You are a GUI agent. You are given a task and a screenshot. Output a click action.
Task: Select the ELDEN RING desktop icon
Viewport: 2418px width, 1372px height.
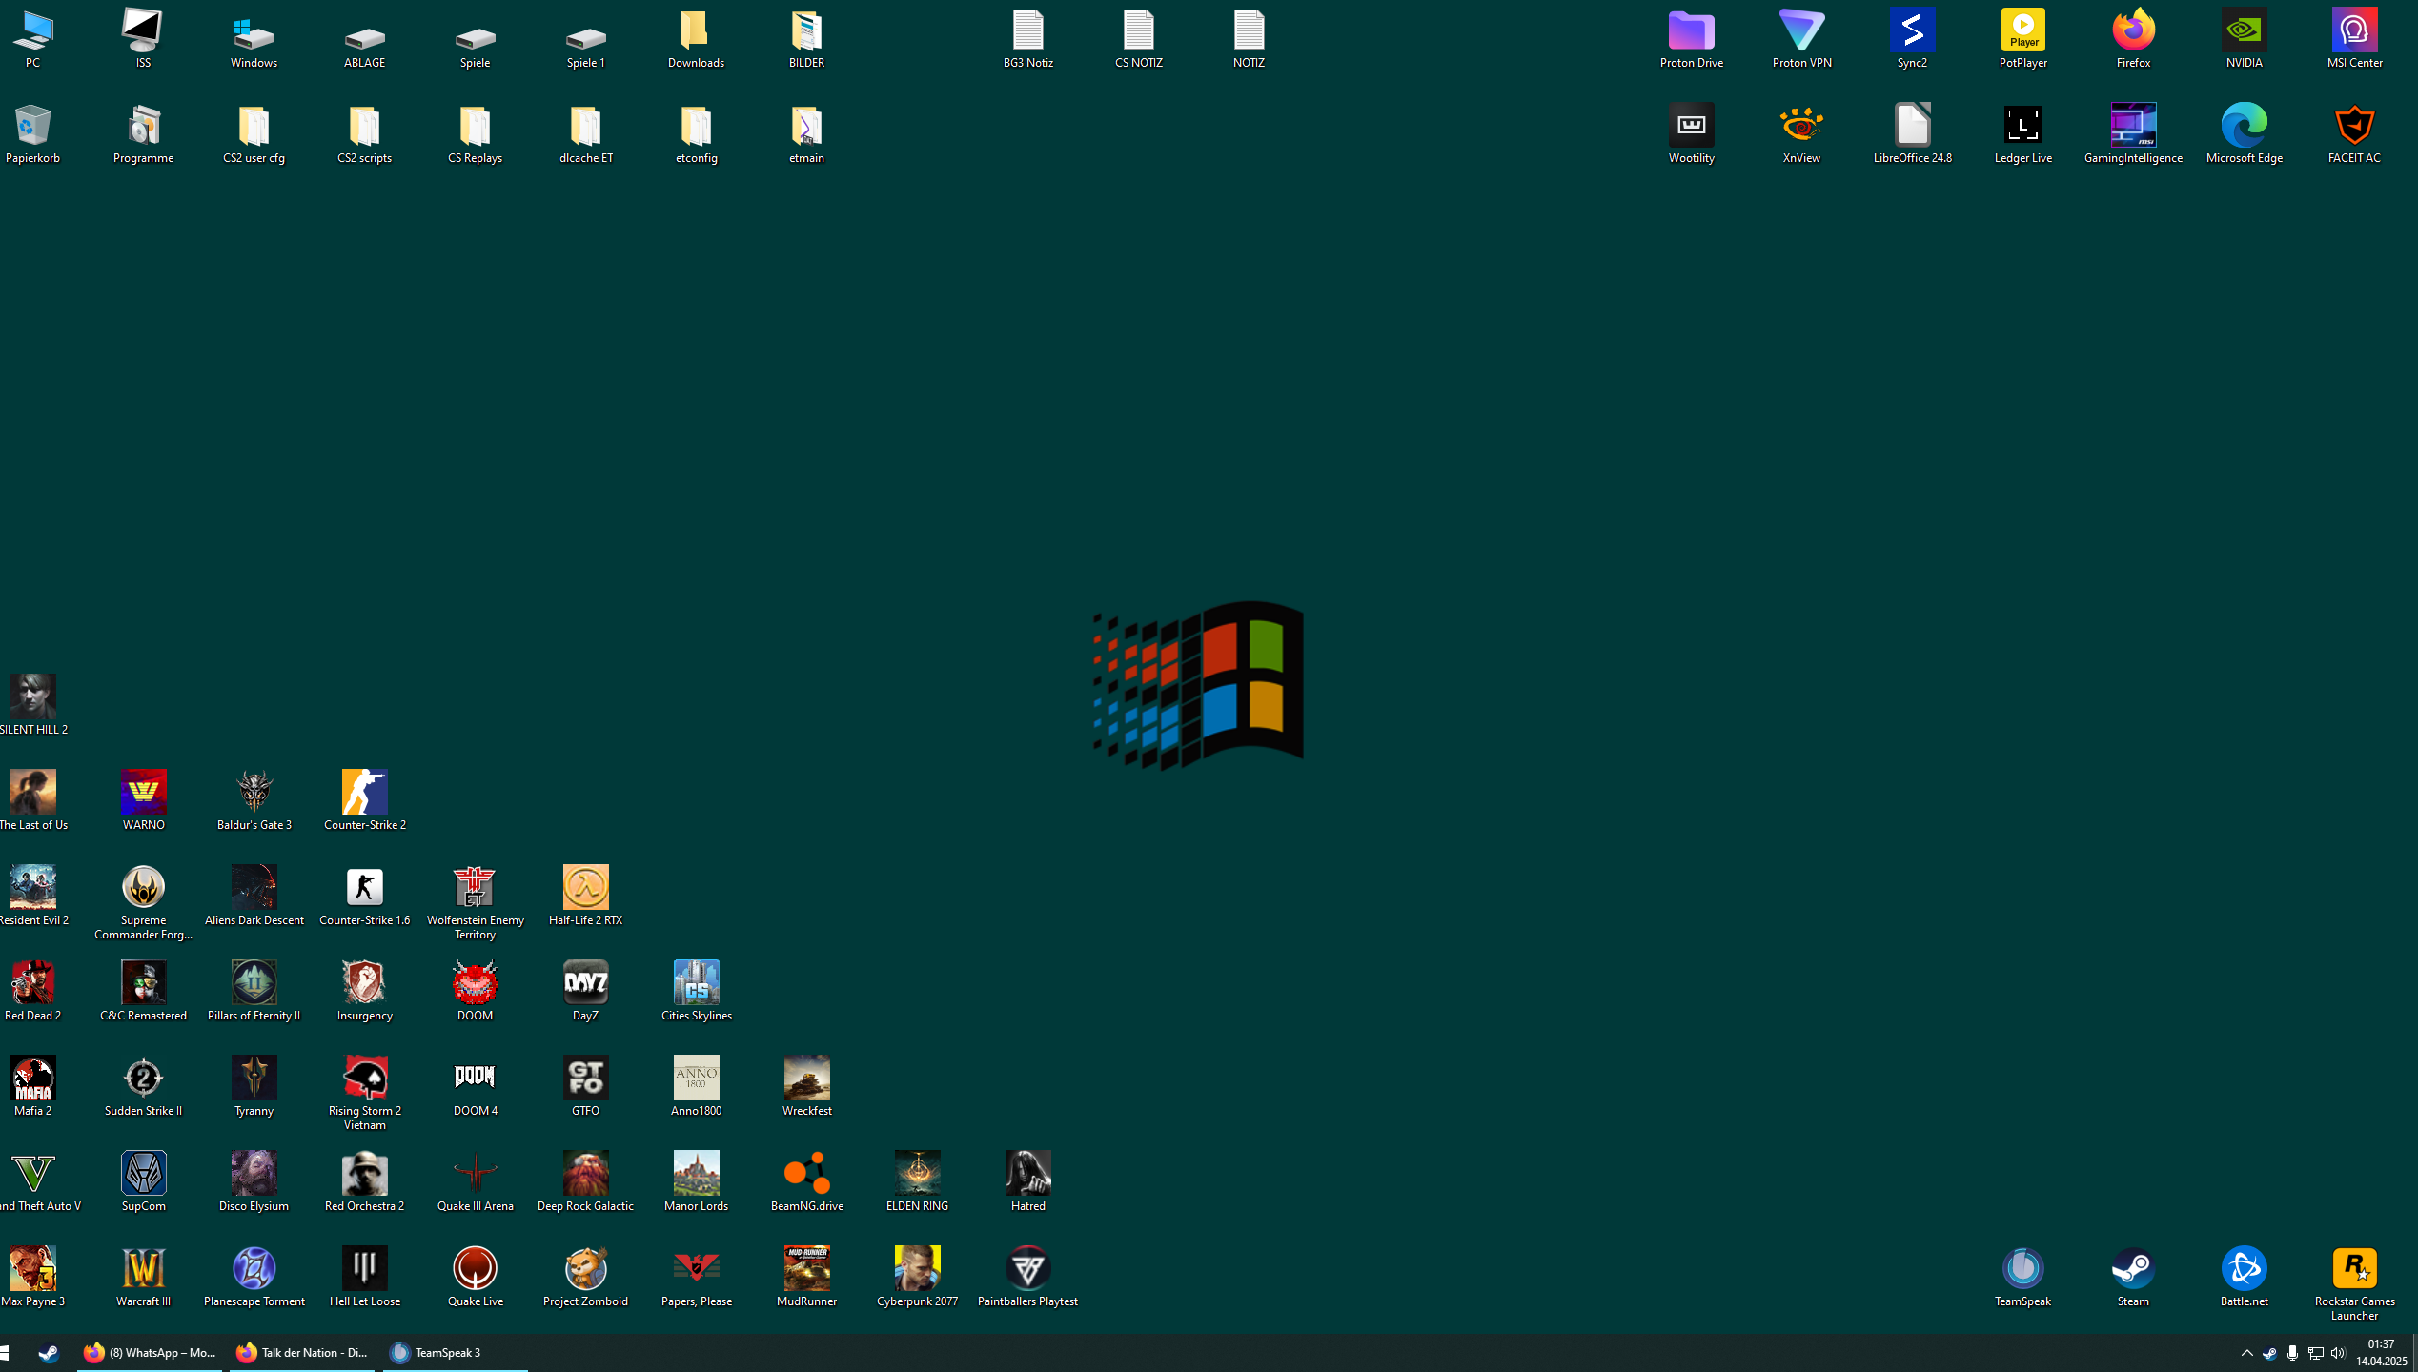917,1174
